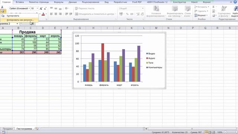Select the cell with total 290
Screen dimensions: 238x134
pyautogui.click(x=30, y=52)
